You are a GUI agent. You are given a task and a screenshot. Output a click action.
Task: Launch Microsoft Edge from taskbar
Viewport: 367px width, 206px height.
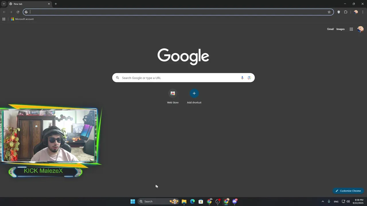point(192,201)
